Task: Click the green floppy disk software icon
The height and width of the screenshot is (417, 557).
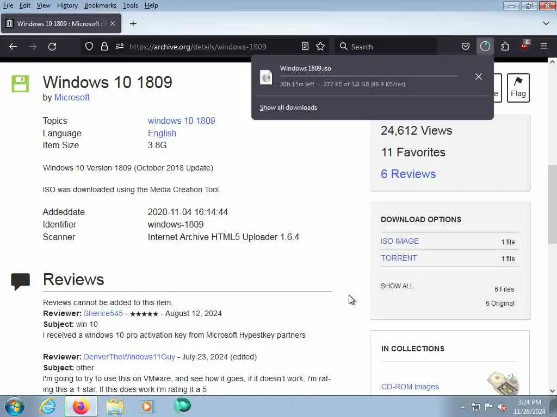Action: 20,84
